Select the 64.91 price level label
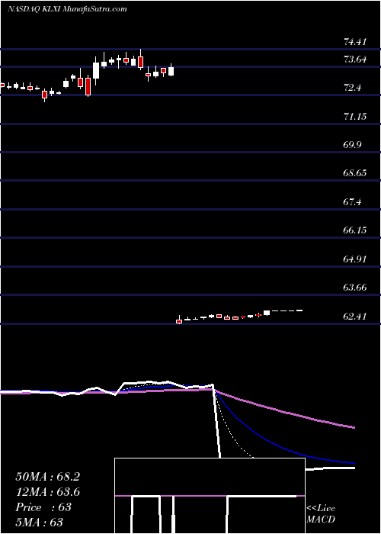Viewport: 381px width, 534px height. [x=355, y=259]
